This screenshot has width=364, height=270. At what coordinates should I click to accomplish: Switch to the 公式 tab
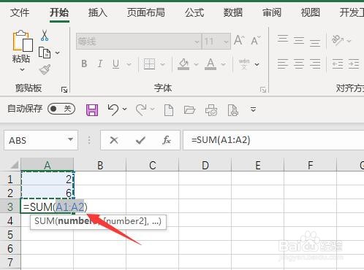click(194, 12)
